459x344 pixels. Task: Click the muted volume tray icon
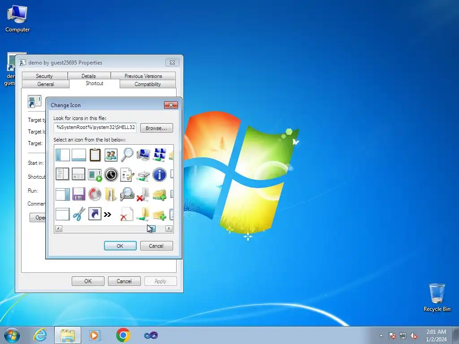tap(414, 335)
